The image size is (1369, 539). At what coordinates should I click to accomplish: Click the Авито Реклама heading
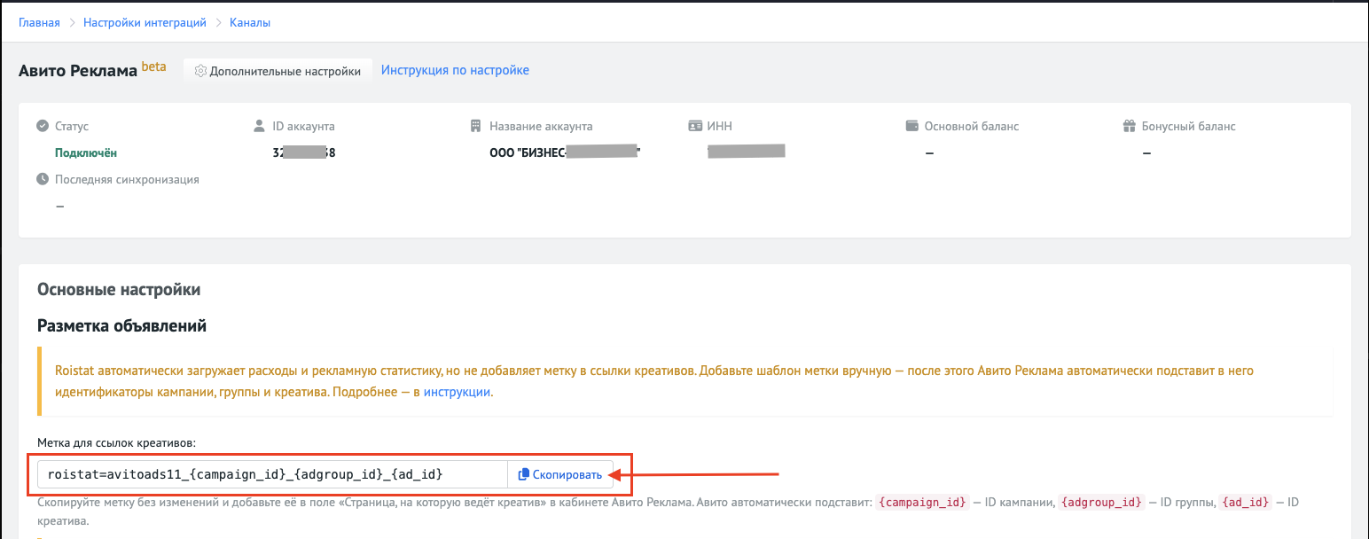[x=78, y=71]
